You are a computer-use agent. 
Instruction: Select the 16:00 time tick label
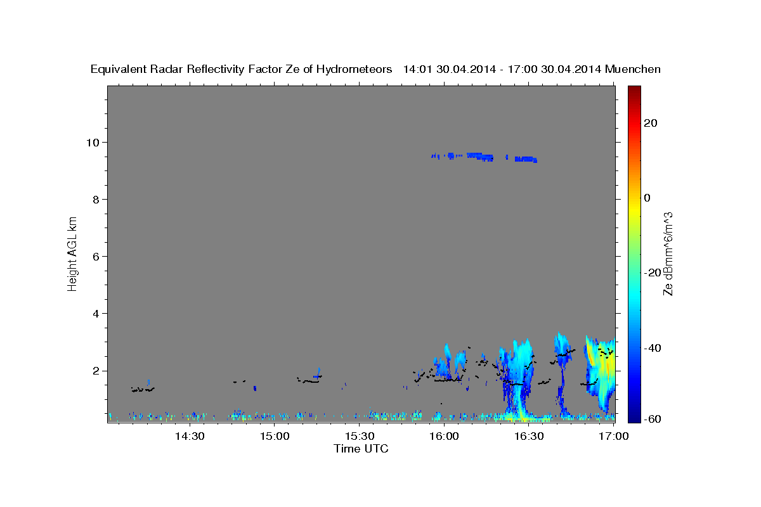coord(444,436)
